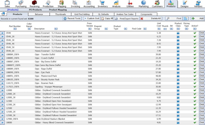Open the Designs module
Image resolution: width=205 pixels, height=125 pixels.
(184, 4)
